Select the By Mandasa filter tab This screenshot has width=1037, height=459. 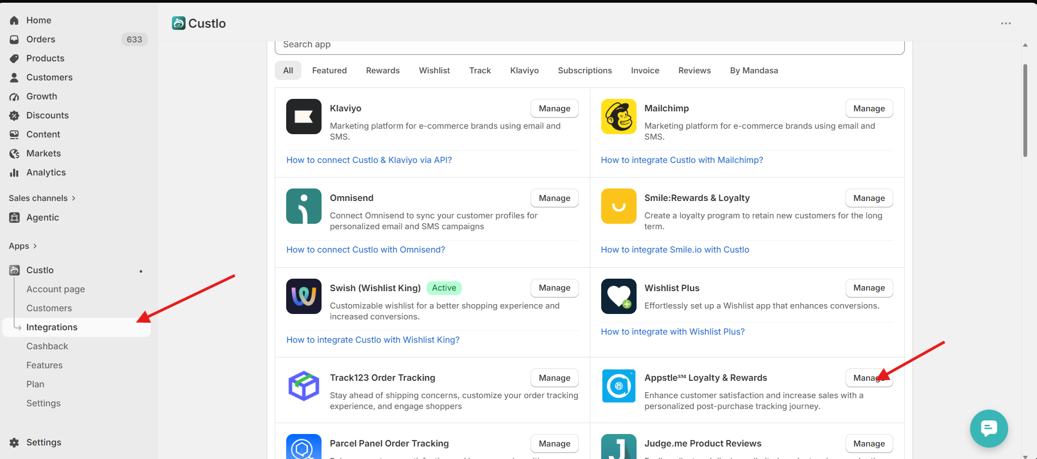tap(754, 71)
